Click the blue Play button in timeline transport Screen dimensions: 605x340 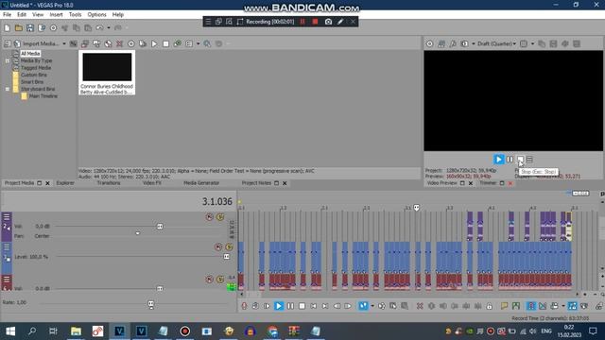(x=279, y=306)
